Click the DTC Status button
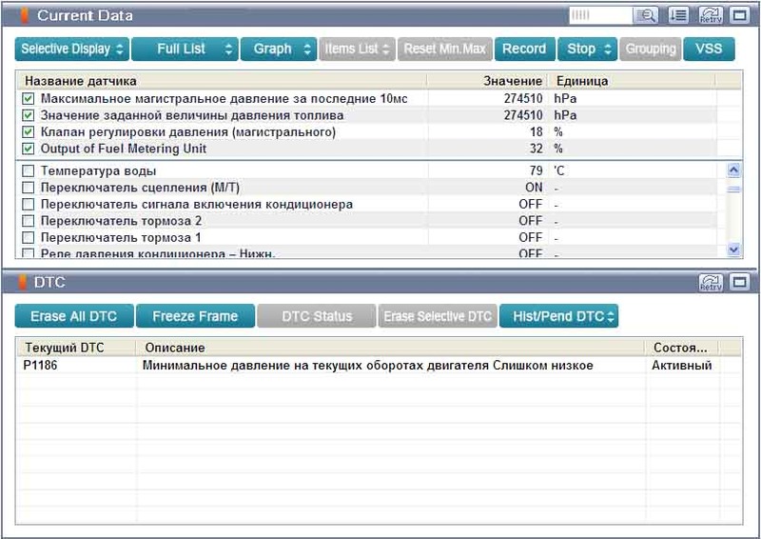761x539 pixels. 317,316
